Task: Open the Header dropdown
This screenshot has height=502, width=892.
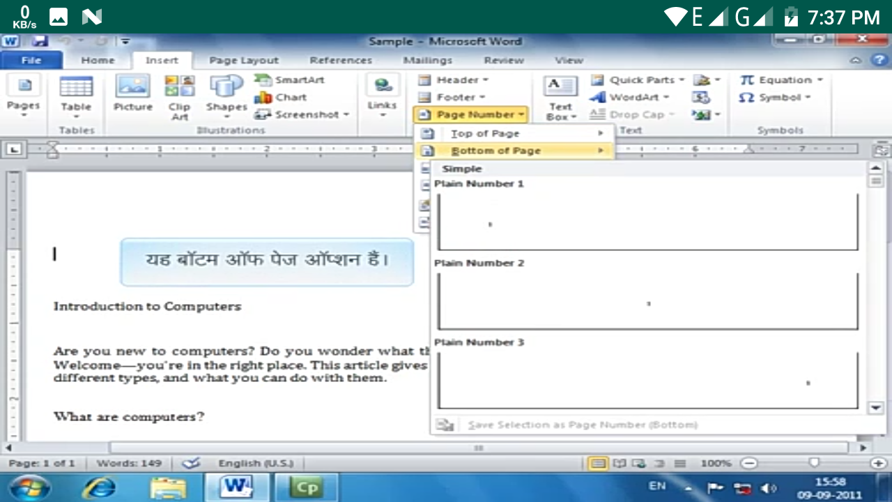Action: [454, 79]
